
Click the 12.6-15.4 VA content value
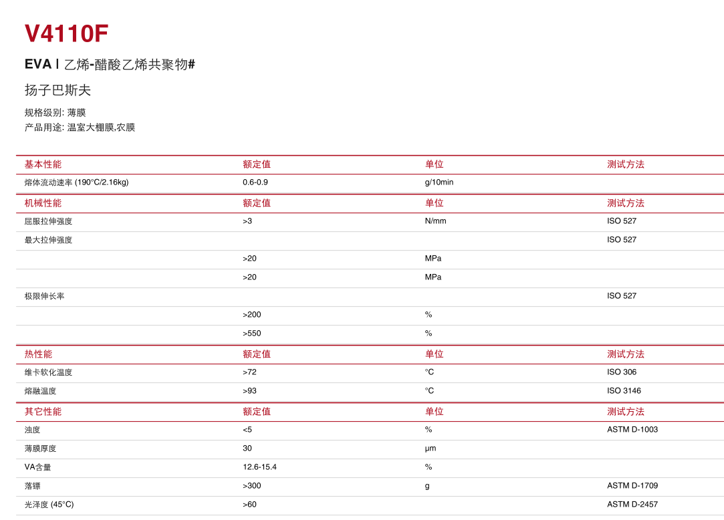pyautogui.click(x=259, y=467)
